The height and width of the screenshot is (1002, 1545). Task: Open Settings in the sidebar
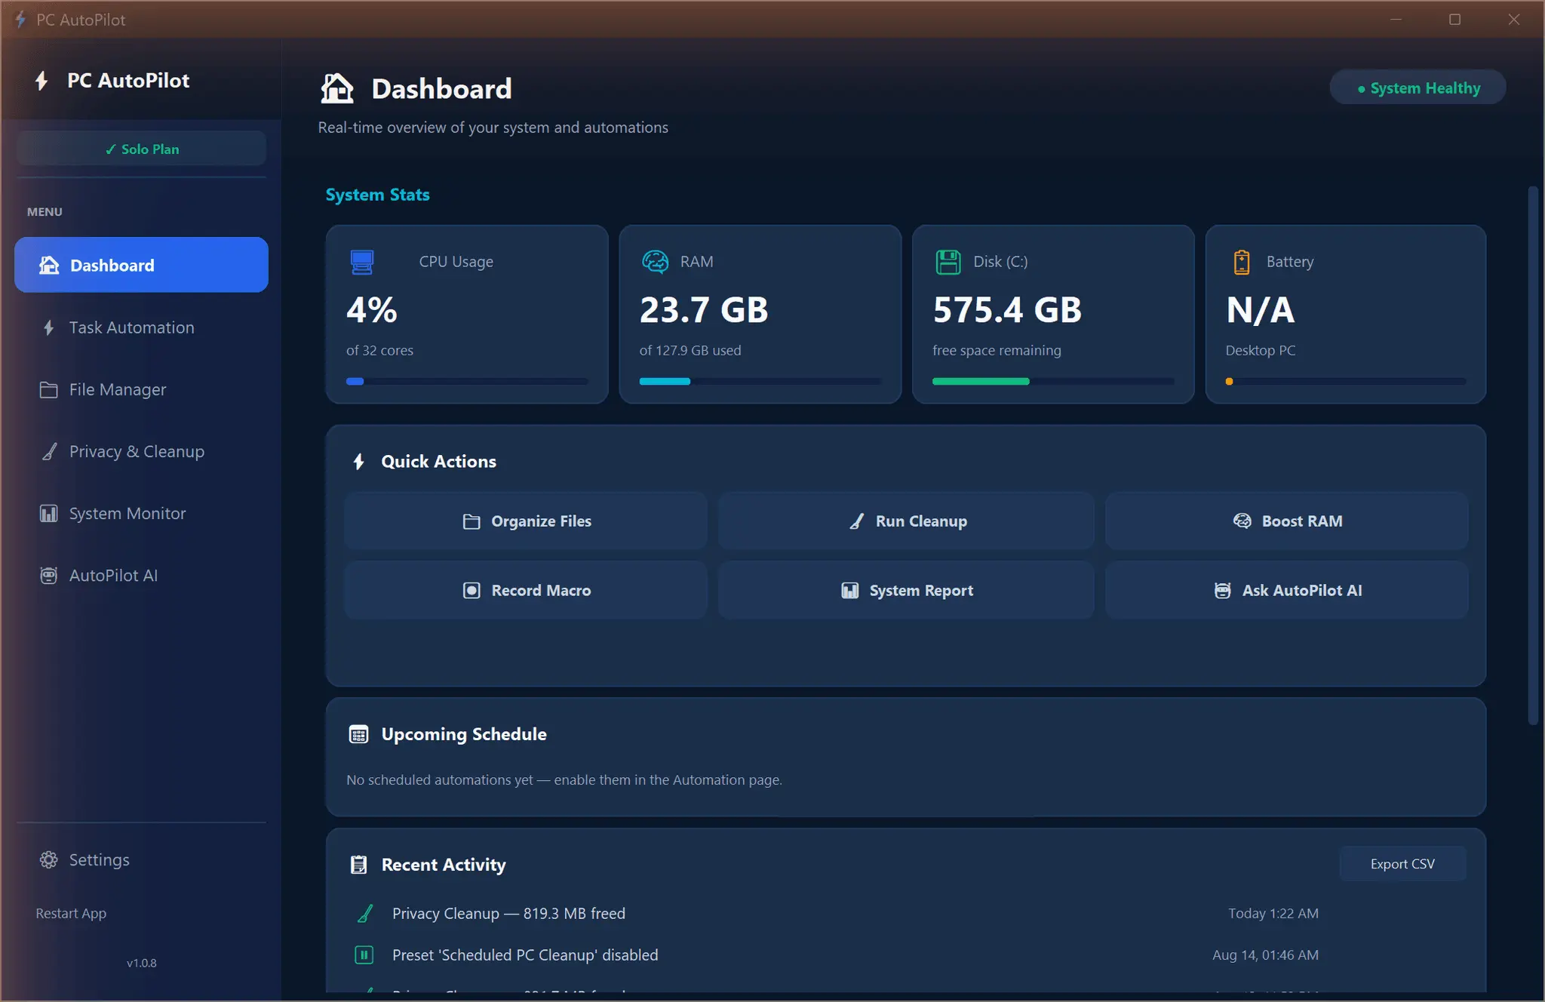[x=141, y=860]
